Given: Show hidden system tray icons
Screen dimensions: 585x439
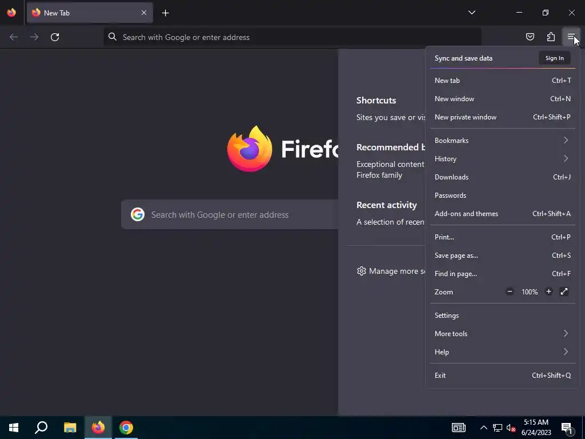Looking at the screenshot, I should coord(483,428).
